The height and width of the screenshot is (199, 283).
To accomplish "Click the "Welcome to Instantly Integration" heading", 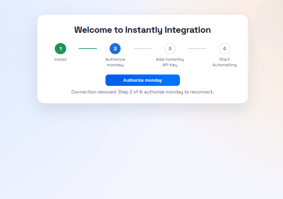I will 143,30.
